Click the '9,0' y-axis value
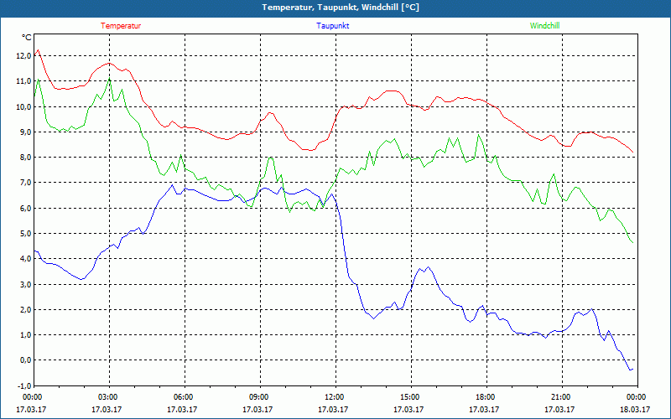Screen dimensions: 671x419 click(x=25, y=132)
